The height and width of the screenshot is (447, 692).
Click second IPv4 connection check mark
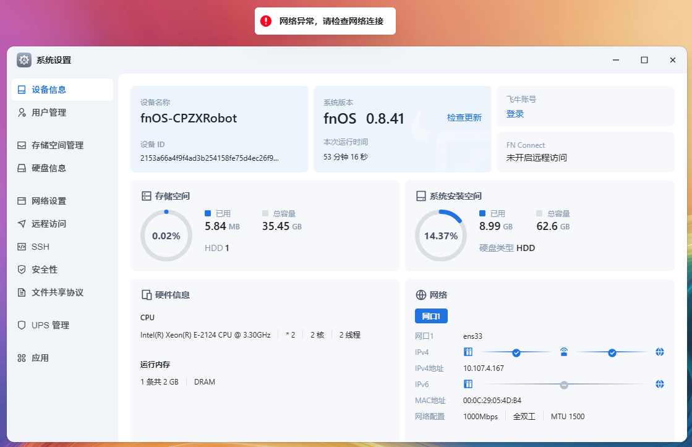612,352
